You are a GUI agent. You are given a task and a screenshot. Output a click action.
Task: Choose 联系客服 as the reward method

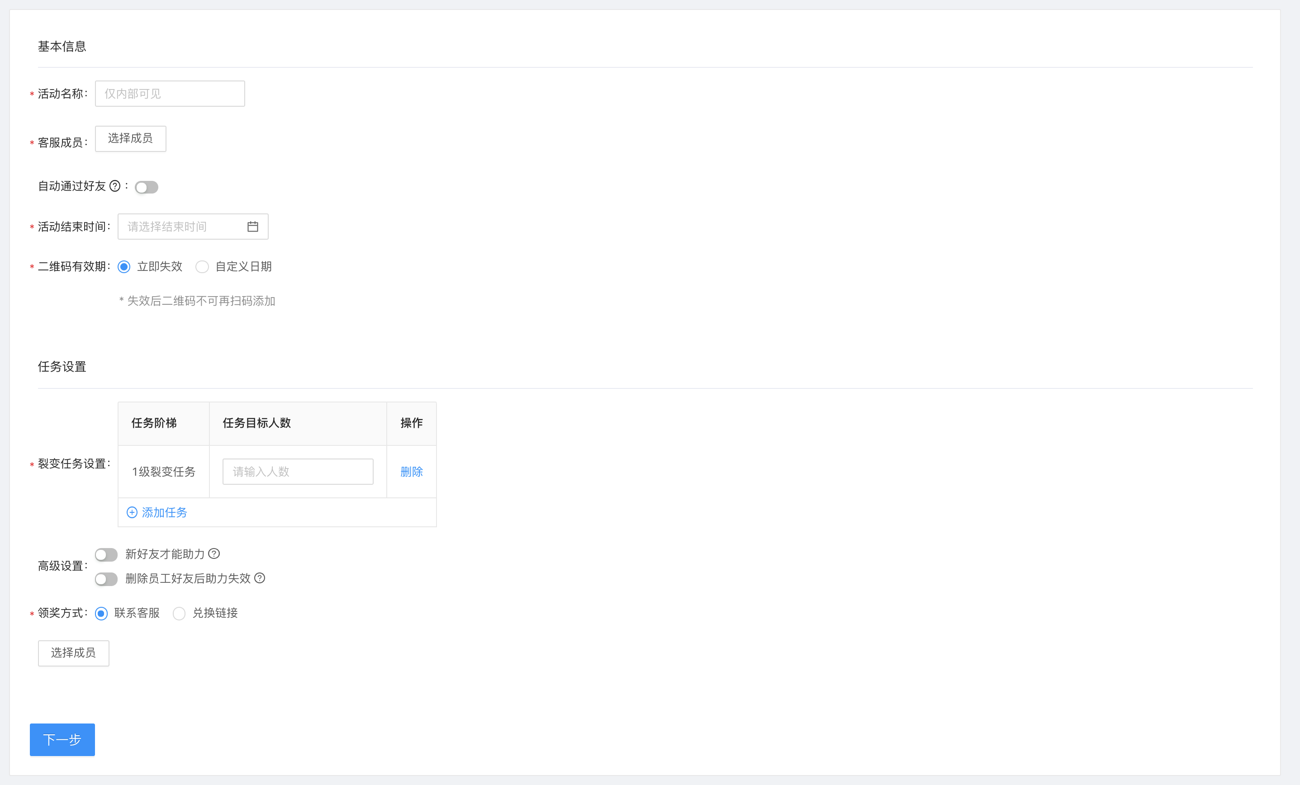tap(101, 614)
